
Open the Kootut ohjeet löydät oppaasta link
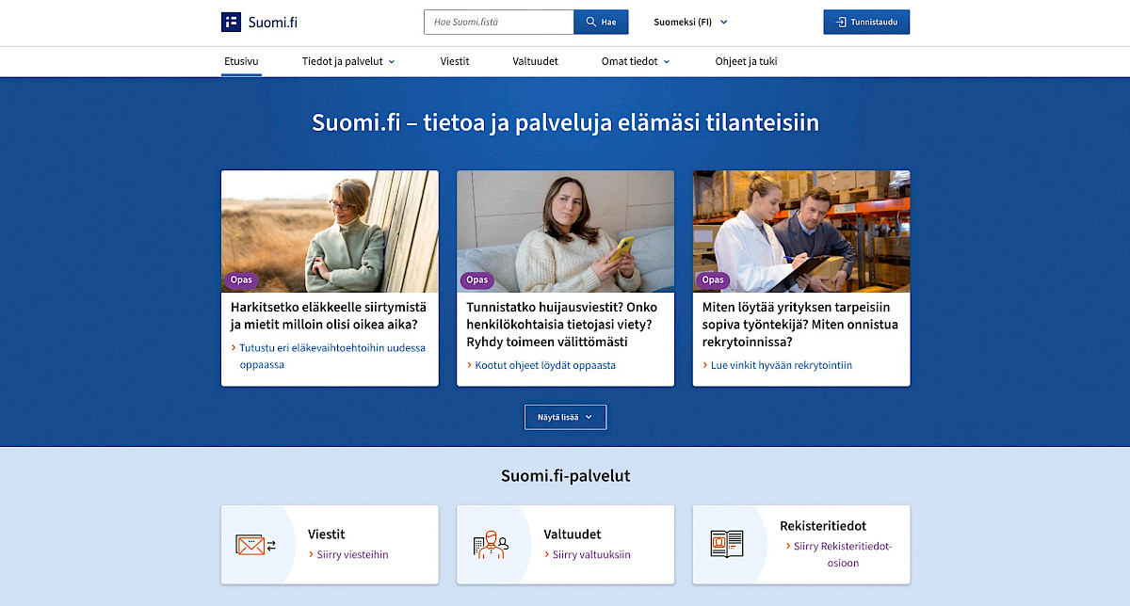coord(545,365)
